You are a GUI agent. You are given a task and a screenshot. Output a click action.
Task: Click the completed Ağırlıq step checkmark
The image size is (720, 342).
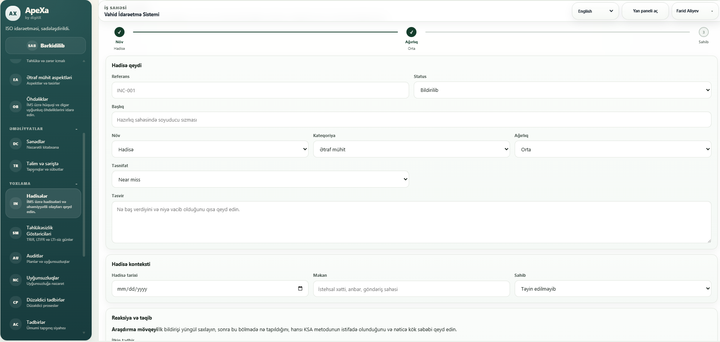(x=411, y=32)
